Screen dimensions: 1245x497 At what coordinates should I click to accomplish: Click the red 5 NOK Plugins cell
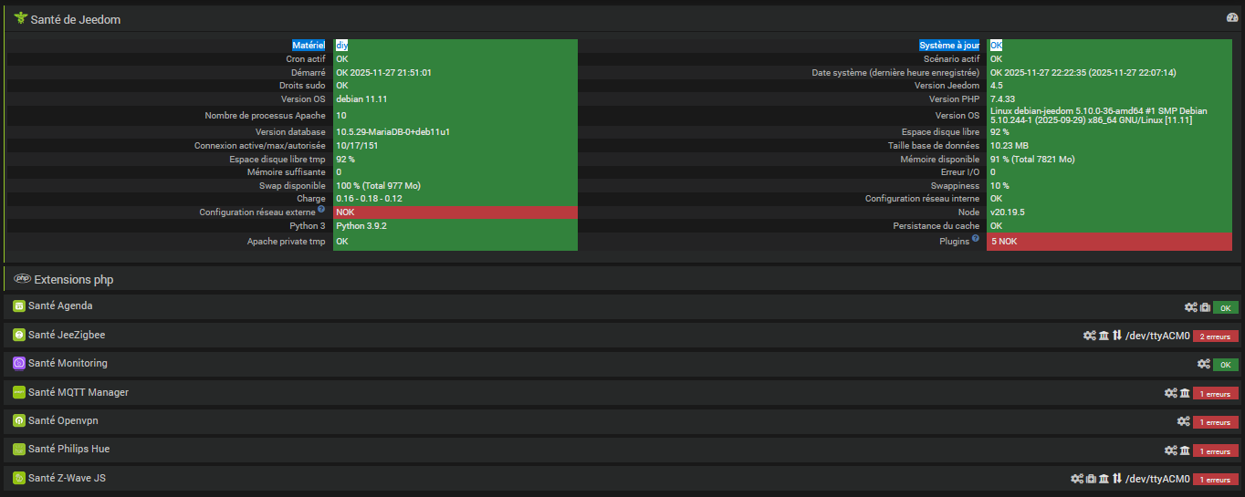[x=1112, y=242]
